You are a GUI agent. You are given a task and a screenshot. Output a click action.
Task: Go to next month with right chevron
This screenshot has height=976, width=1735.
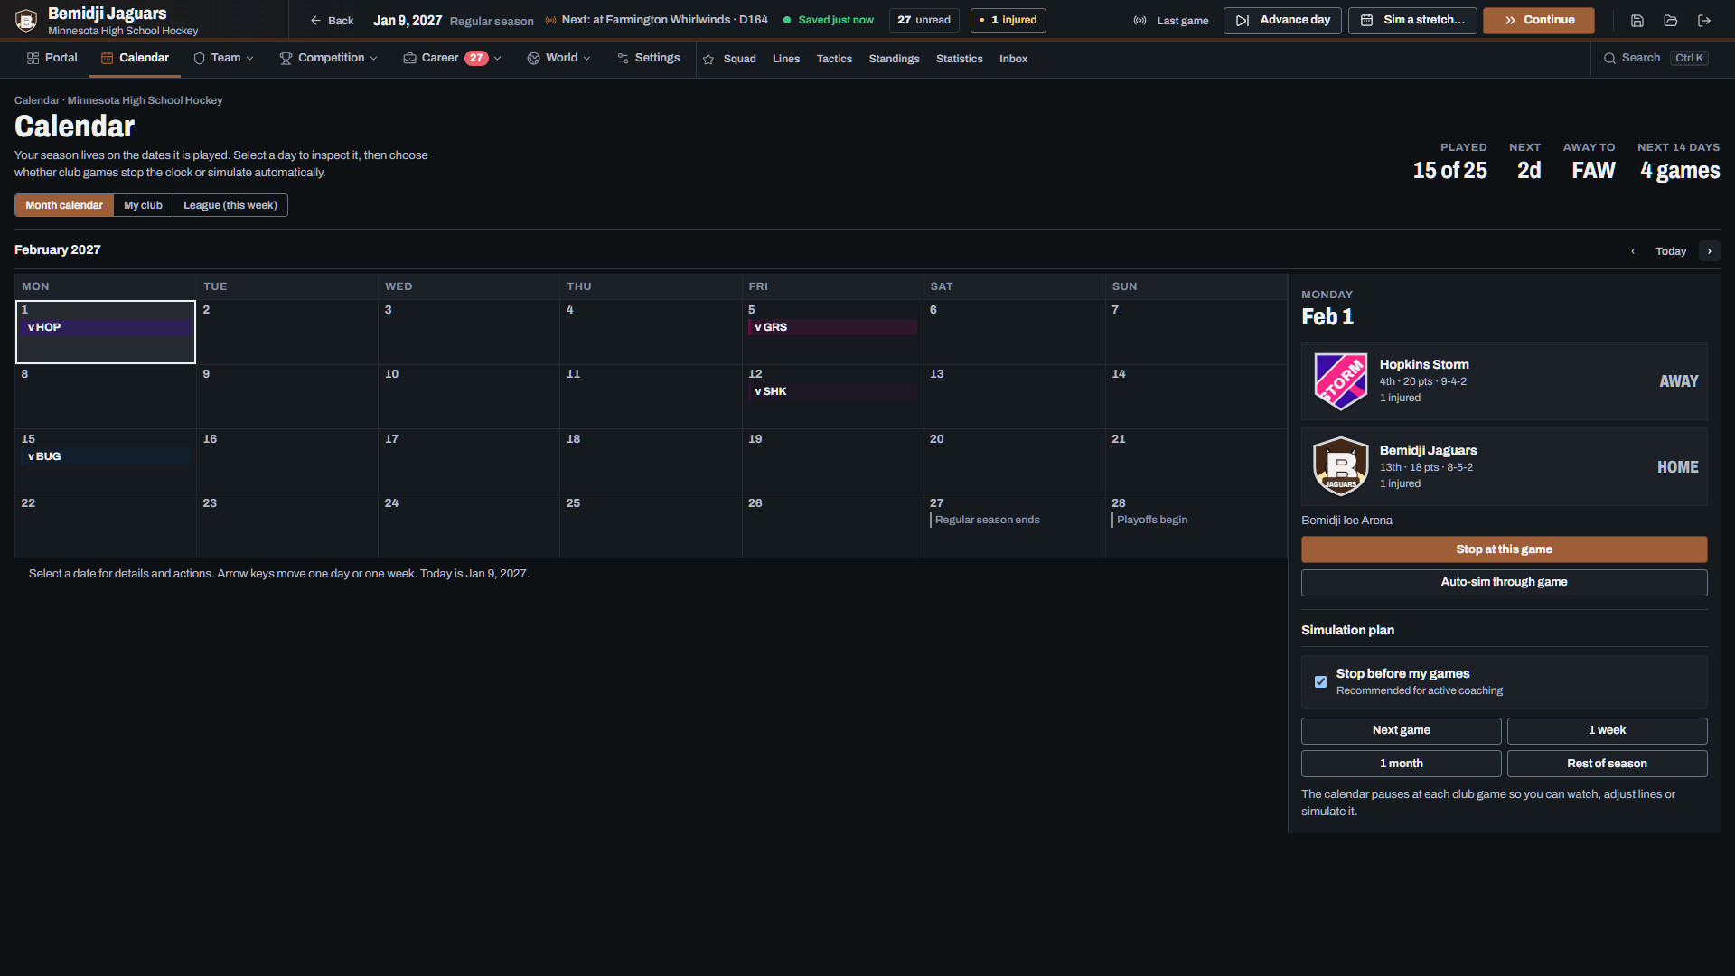(x=1709, y=251)
